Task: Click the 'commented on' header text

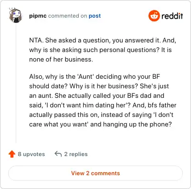Action: [x=68, y=16]
